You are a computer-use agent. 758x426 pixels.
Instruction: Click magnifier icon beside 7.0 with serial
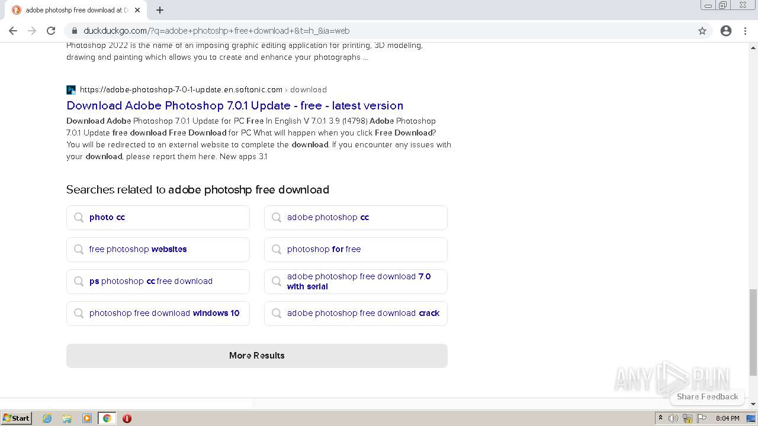(x=277, y=282)
